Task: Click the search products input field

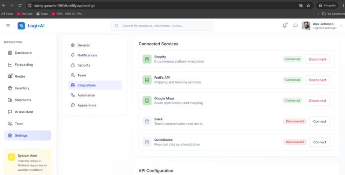Action: pos(162,26)
